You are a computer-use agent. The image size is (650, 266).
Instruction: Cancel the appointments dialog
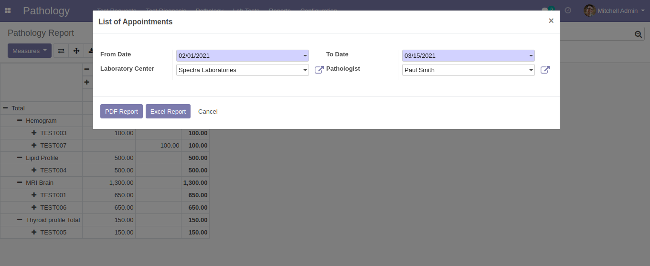point(208,111)
